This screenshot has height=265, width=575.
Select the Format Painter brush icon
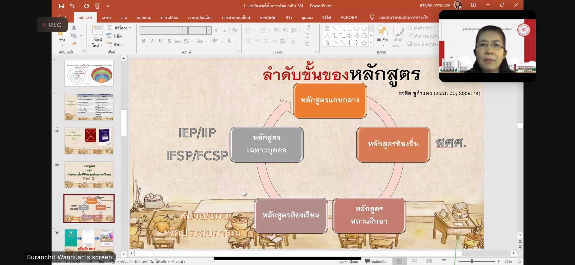click(74, 44)
